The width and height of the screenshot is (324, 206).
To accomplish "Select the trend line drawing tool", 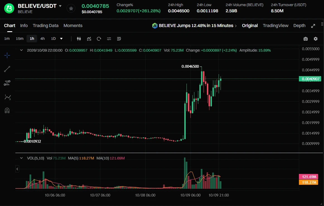I will click(x=7, y=69).
